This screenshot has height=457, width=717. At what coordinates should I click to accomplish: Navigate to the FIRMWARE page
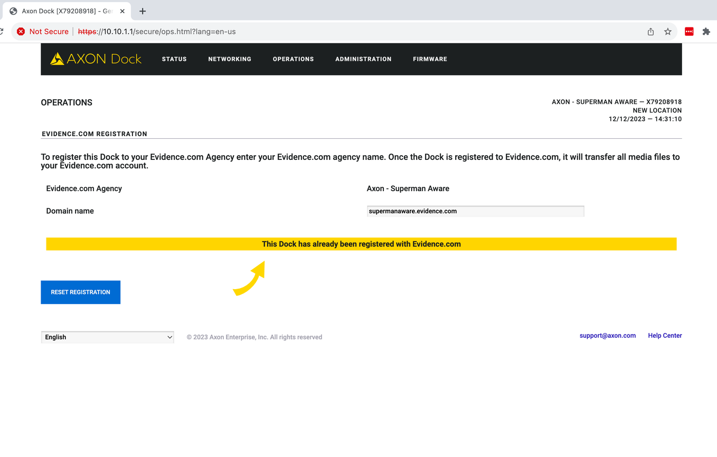pos(430,59)
